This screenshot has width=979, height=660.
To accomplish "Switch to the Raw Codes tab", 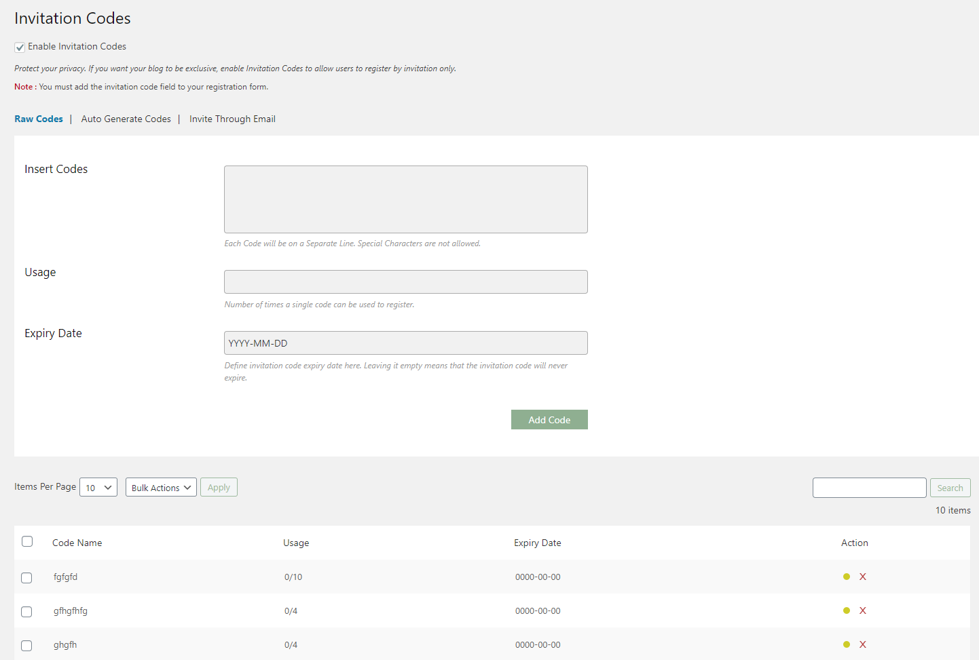I will click(39, 119).
